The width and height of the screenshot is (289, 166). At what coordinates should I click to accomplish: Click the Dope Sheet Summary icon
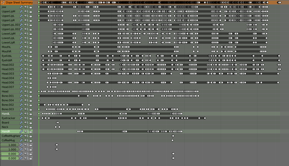pos(3,3)
